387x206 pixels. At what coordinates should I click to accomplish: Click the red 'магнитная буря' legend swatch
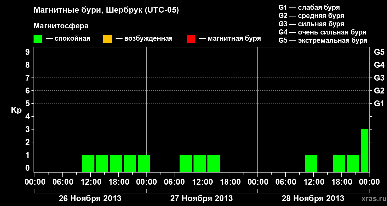[x=191, y=39]
